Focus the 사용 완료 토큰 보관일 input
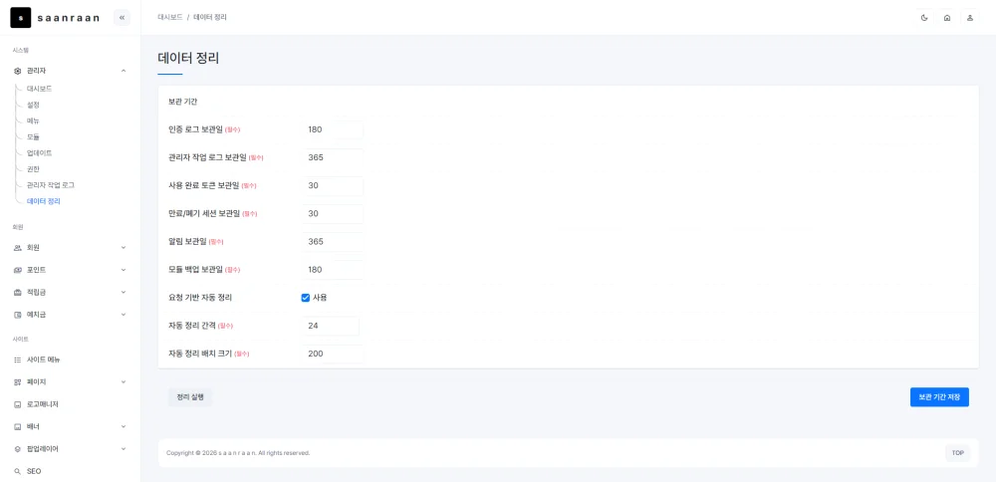996x482 pixels. pyautogui.click(x=332, y=185)
